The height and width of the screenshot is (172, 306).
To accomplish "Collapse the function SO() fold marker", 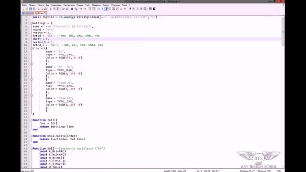I will (32, 149).
